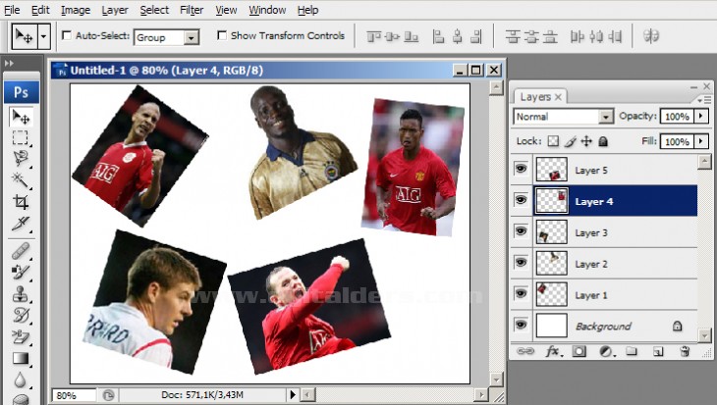Screen dimensions: 717x405
Task: Toggle Lock image pixels
Action: tap(570, 141)
